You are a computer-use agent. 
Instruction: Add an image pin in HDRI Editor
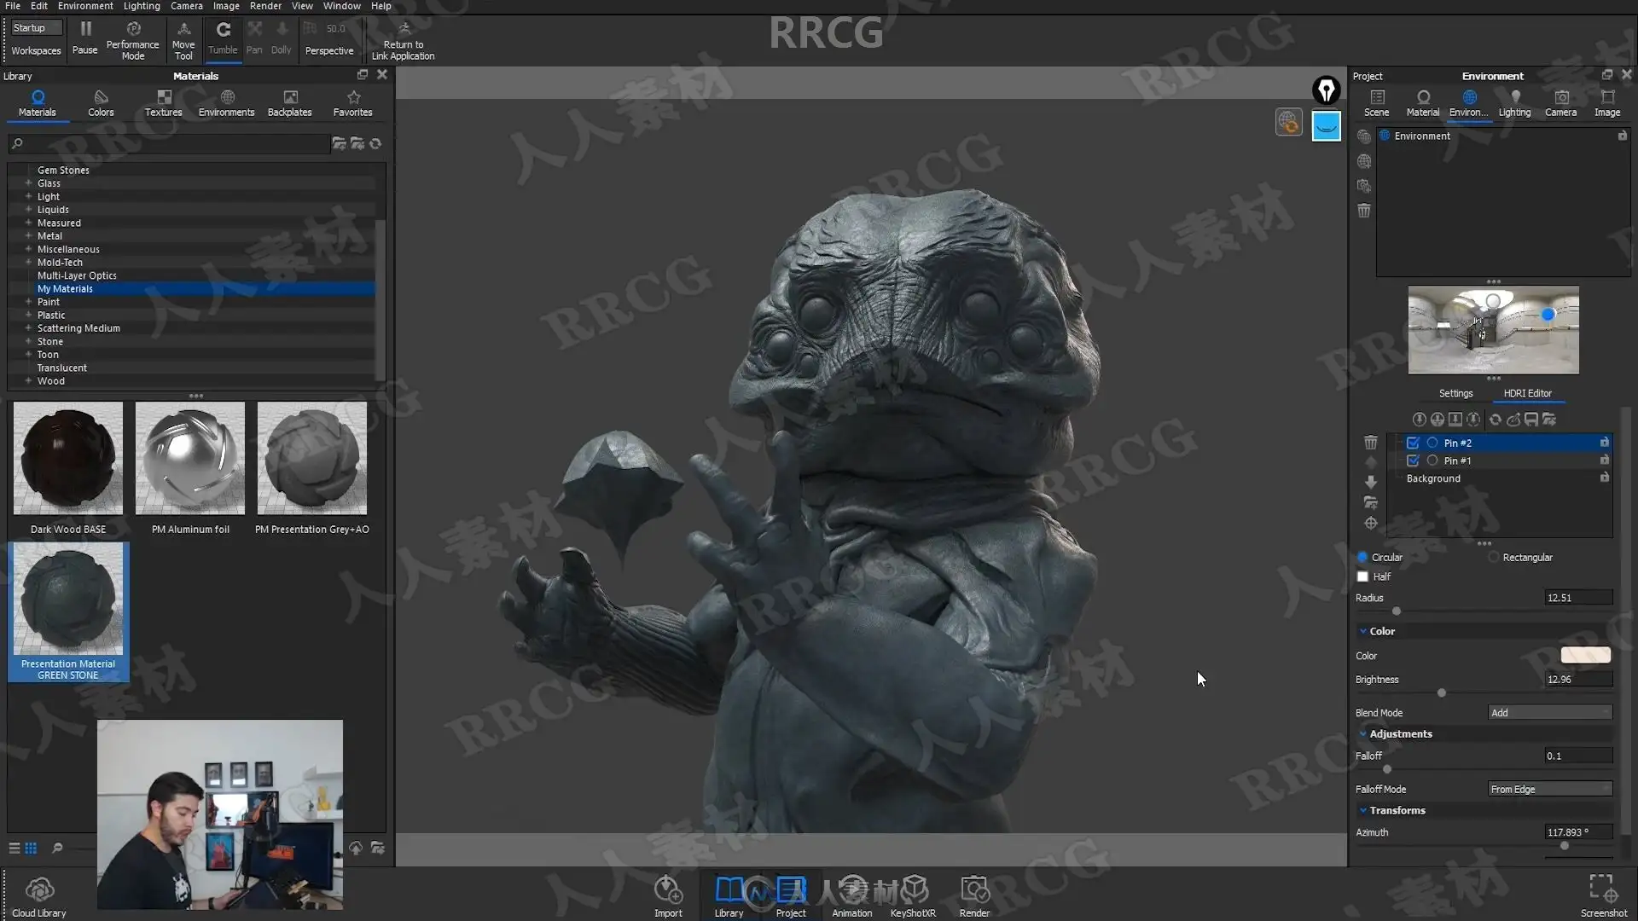[x=1455, y=420]
